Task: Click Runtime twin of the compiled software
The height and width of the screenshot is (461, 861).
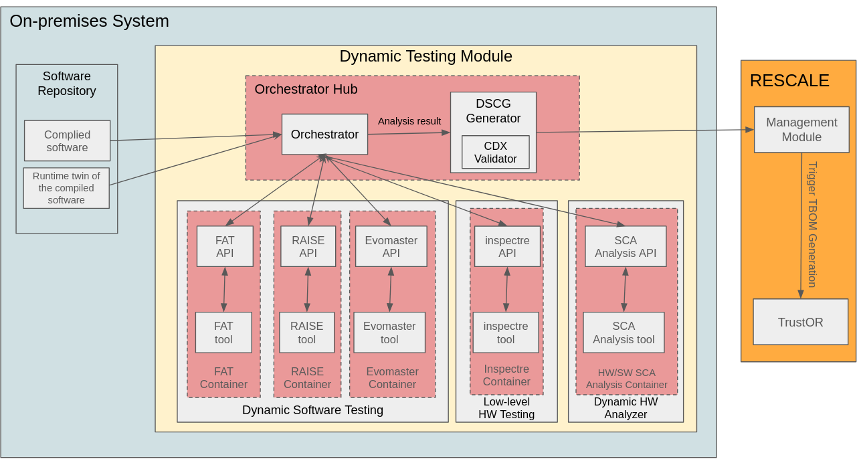Action: point(66,188)
